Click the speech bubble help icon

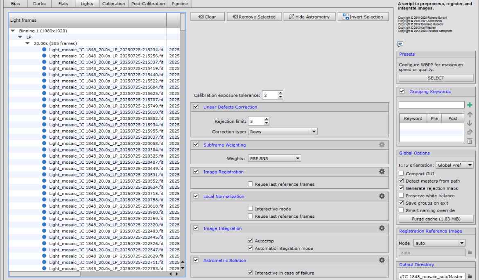click(x=400, y=44)
